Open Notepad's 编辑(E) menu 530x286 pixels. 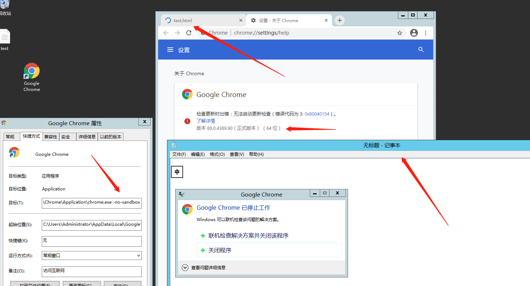pos(198,154)
